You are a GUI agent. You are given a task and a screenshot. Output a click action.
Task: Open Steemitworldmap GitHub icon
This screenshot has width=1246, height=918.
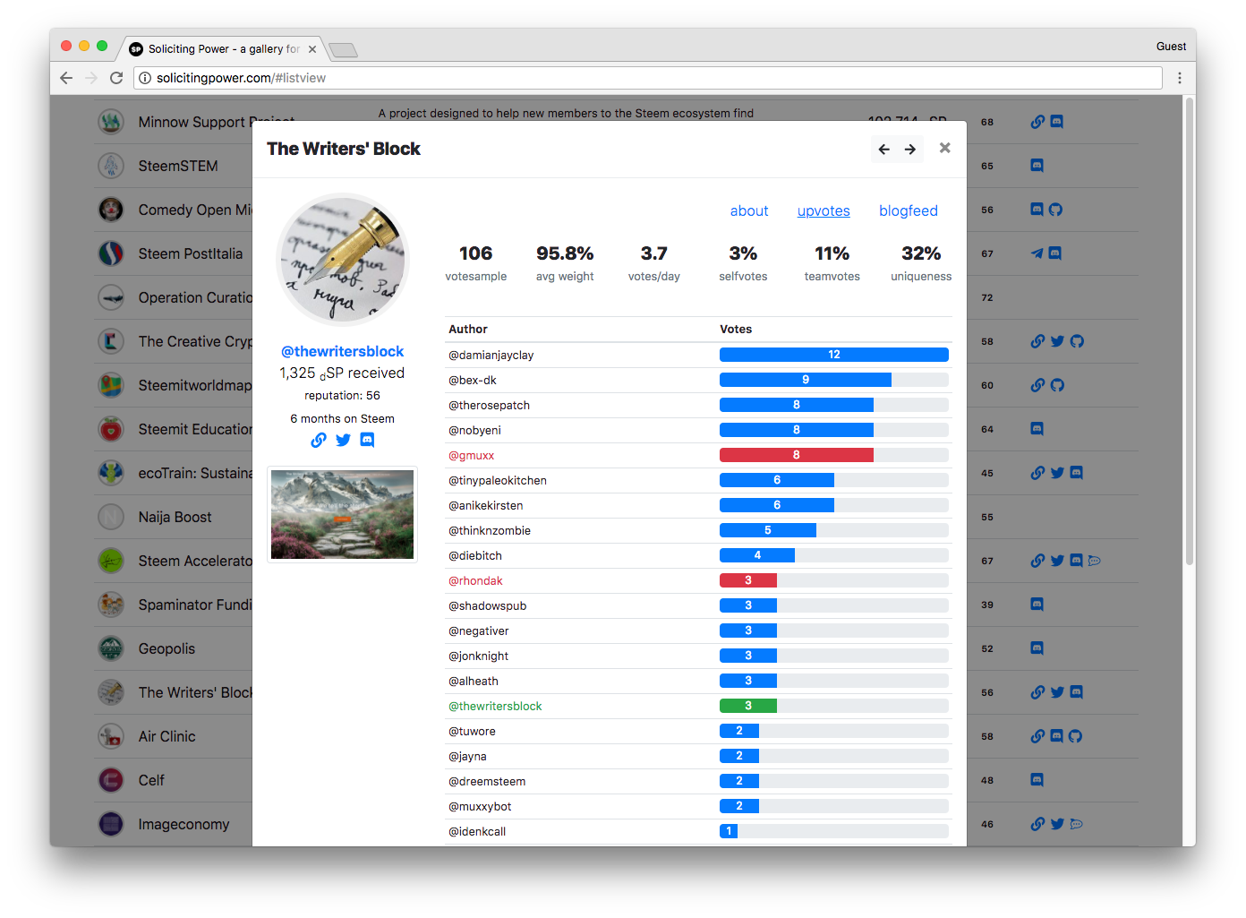tap(1057, 385)
